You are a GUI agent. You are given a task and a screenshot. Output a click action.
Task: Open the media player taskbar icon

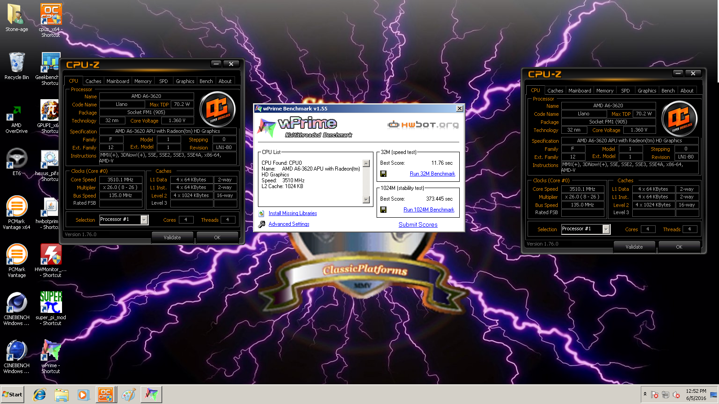click(83, 395)
